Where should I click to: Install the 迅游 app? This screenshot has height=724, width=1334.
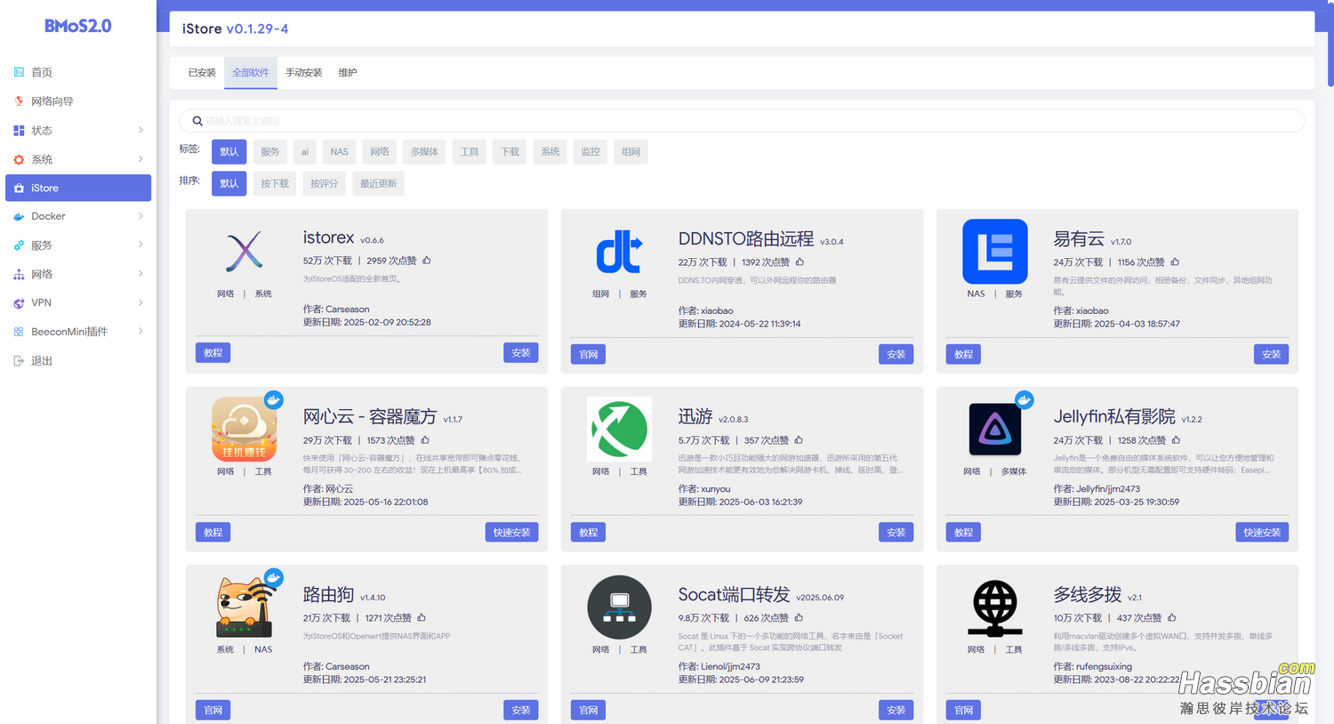point(896,533)
